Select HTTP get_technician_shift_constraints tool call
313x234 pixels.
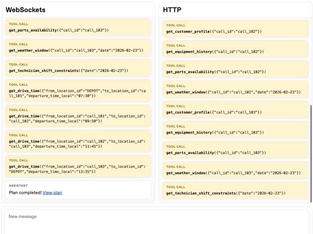(x=235, y=190)
